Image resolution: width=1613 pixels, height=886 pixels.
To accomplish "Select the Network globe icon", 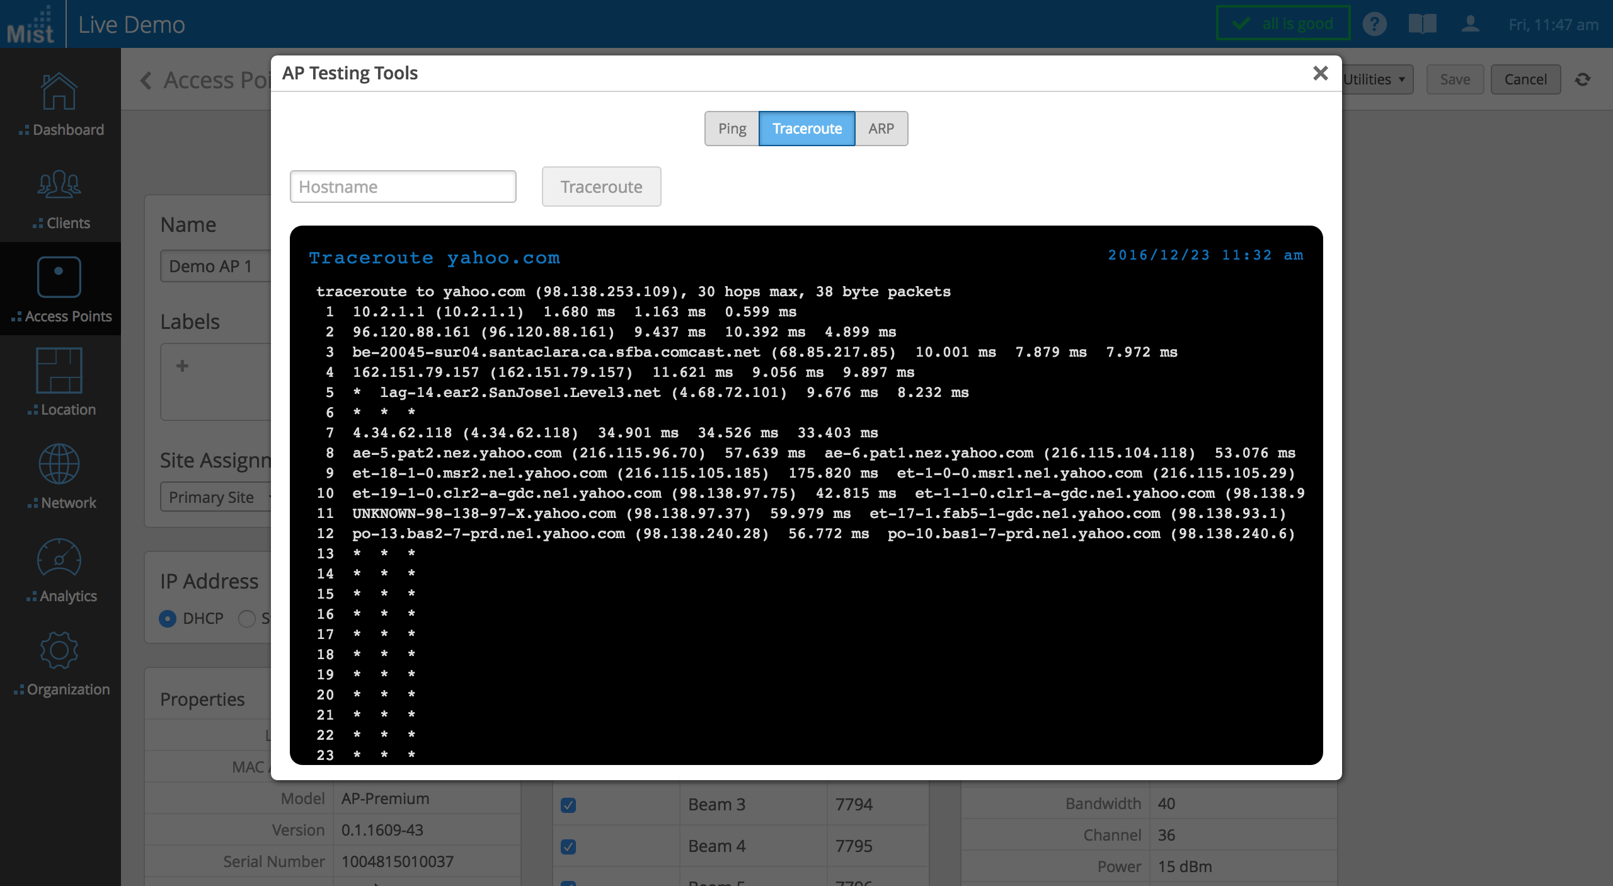I will (x=59, y=464).
